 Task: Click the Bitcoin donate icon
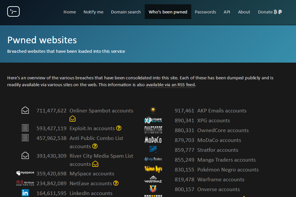pyautogui.click(x=275, y=12)
